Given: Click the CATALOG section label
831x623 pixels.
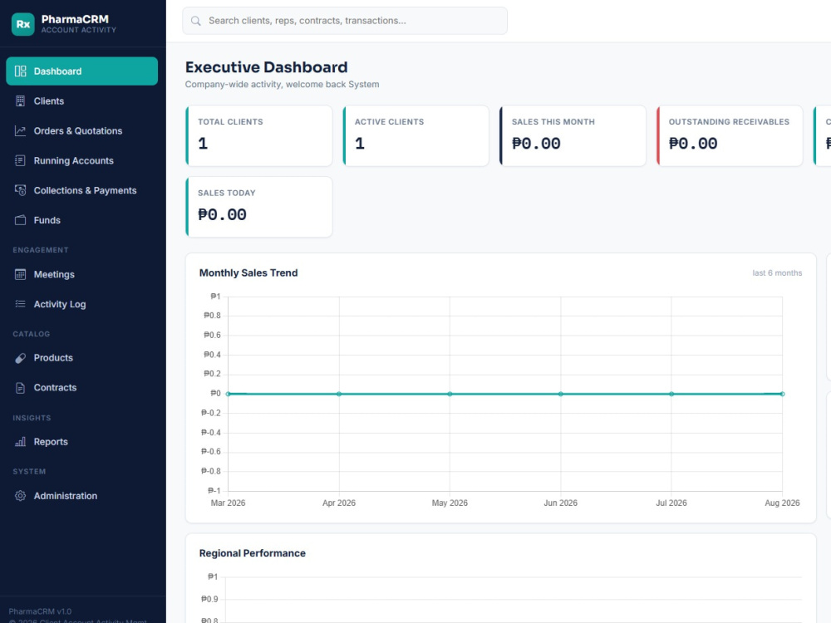Looking at the screenshot, I should pyautogui.click(x=32, y=334).
